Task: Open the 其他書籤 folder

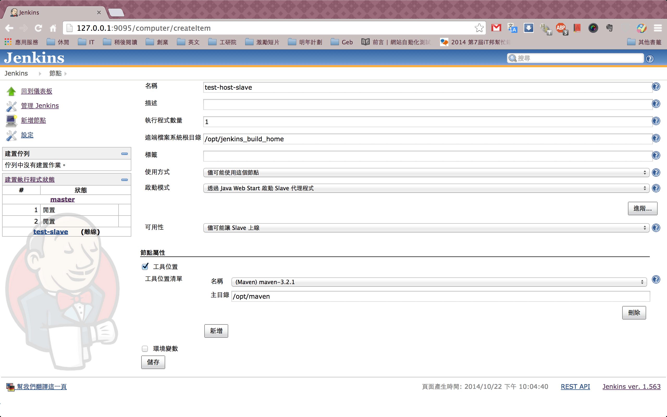Action: click(x=644, y=42)
